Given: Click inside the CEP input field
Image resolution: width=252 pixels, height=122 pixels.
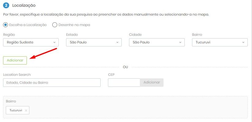Looking at the screenshot, I should (124, 83).
